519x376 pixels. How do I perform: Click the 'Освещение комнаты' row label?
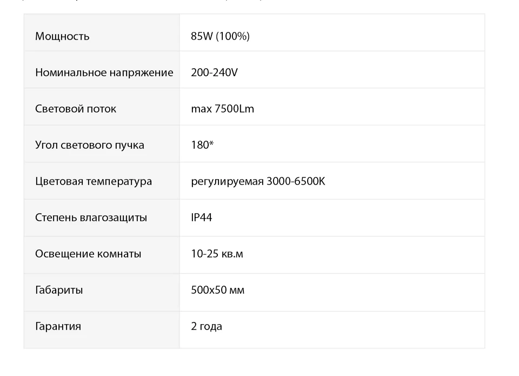88,254
